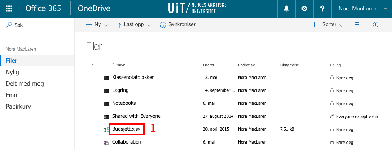The width and height of the screenshot is (392, 149).
Task: Open the Sorter sort dropdown
Action: click(328, 25)
